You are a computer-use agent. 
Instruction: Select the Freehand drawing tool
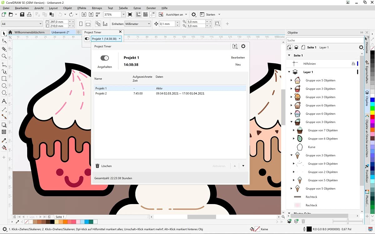point(4,65)
